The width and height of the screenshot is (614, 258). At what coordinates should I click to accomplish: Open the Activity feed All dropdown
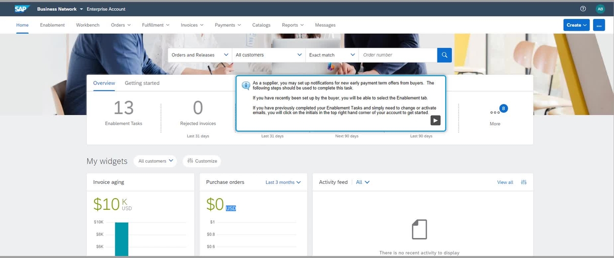coord(363,182)
